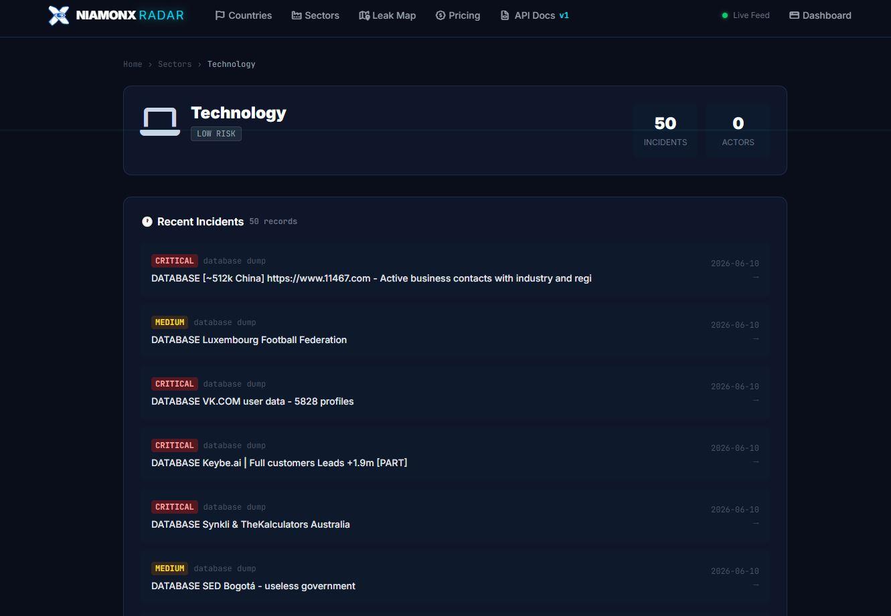Click the Recent Incidents heading
The image size is (891, 616).
[x=200, y=221]
